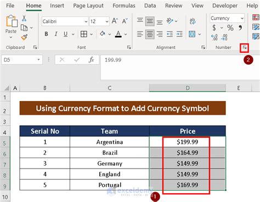The height and width of the screenshot is (202, 260).
Task: Open Clipboard pane launcher
Action: click(x=35, y=47)
